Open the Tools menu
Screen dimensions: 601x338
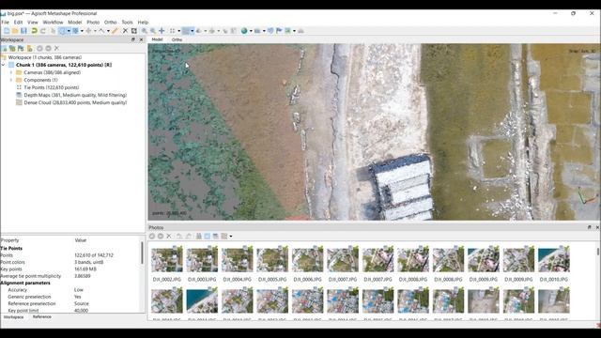tap(128, 23)
